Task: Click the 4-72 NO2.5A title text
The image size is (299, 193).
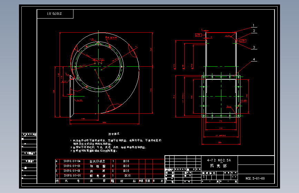Action: (x=219, y=160)
